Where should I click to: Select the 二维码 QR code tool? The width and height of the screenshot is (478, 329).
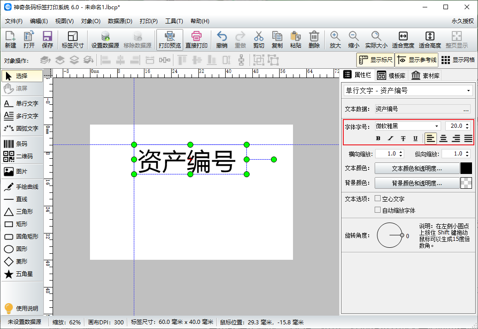click(x=22, y=156)
